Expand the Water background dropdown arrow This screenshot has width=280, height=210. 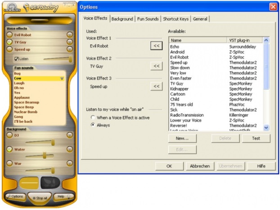[x=70, y=149]
